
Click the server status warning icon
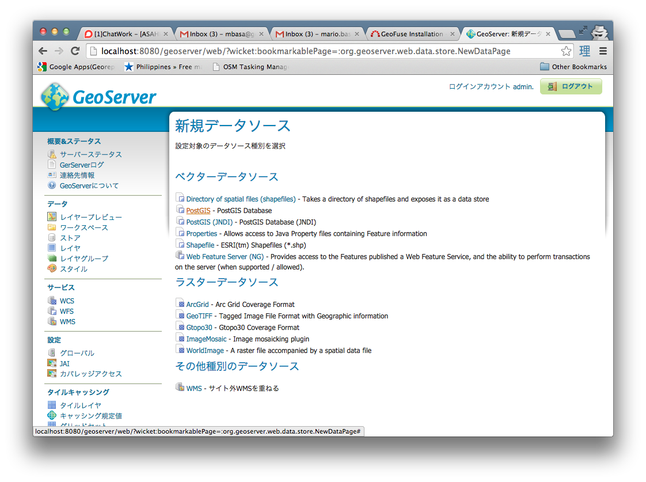[52, 154]
